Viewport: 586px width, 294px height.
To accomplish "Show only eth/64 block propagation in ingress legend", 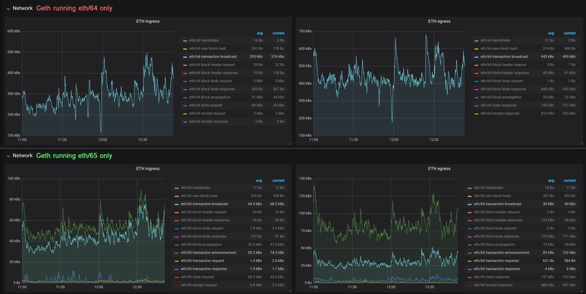I will pos(209,97).
